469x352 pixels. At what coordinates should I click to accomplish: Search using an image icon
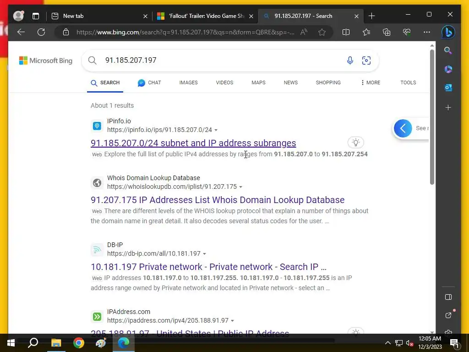366,60
